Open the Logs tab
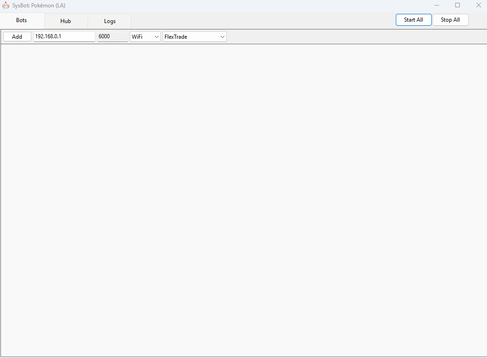Screen dimensions: 487x358 click(110, 21)
